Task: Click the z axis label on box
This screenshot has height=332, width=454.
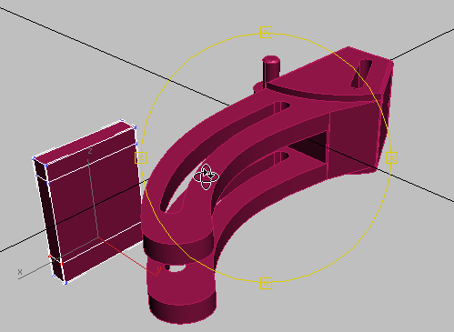Action: tap(90, 151)
